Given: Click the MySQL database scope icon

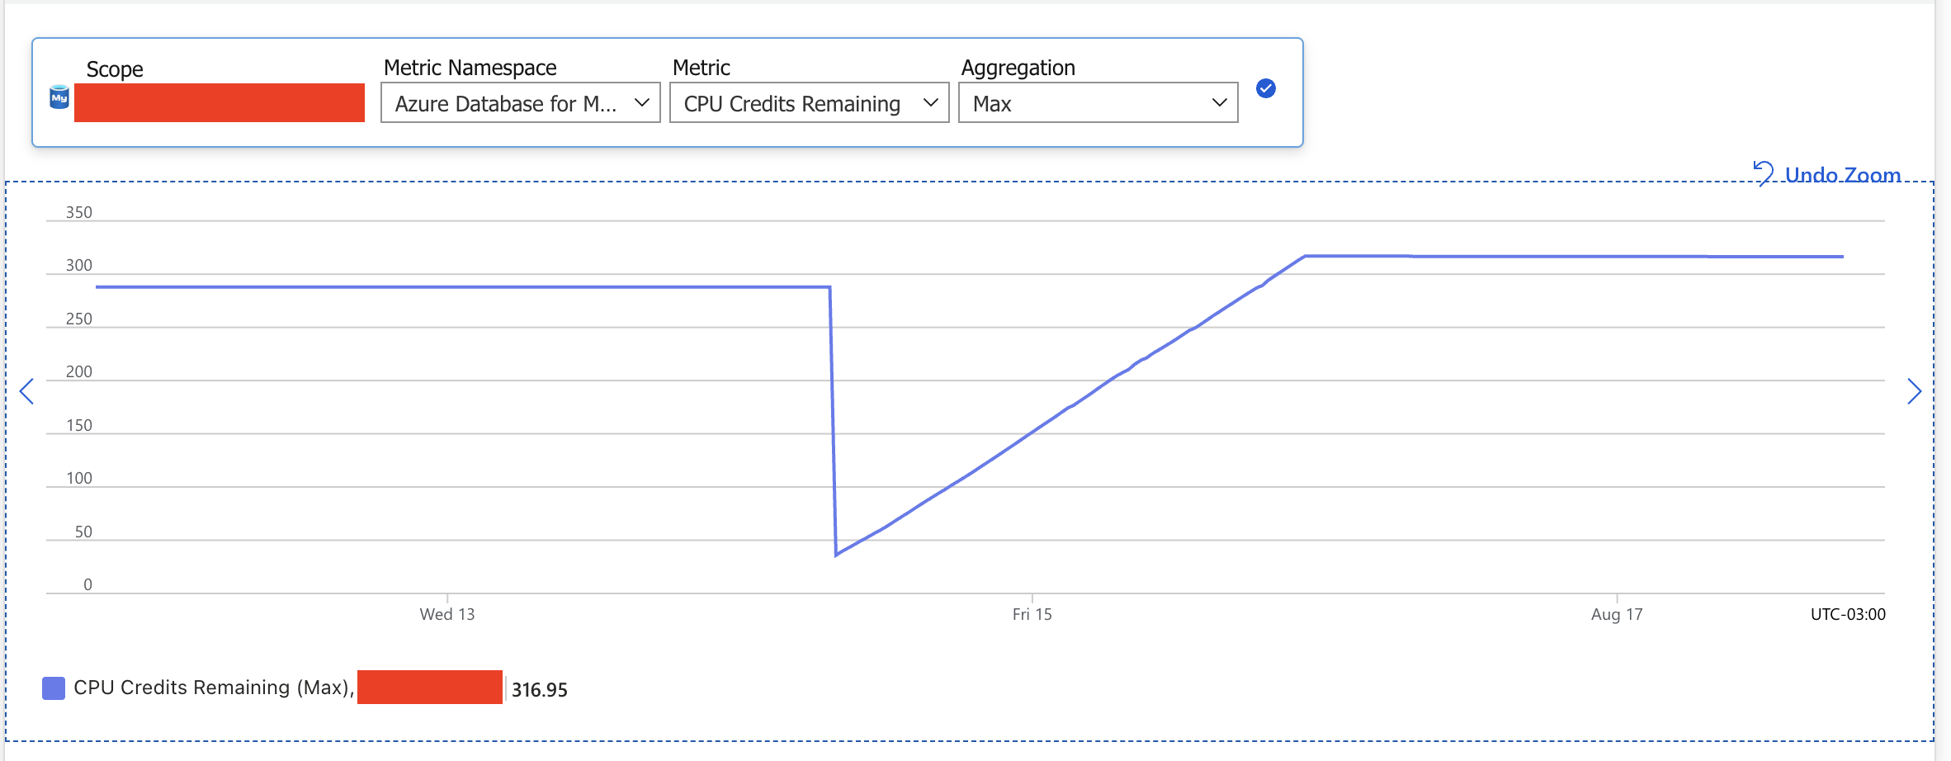Looking at the screenshot, I should click(x=59, y=97).
